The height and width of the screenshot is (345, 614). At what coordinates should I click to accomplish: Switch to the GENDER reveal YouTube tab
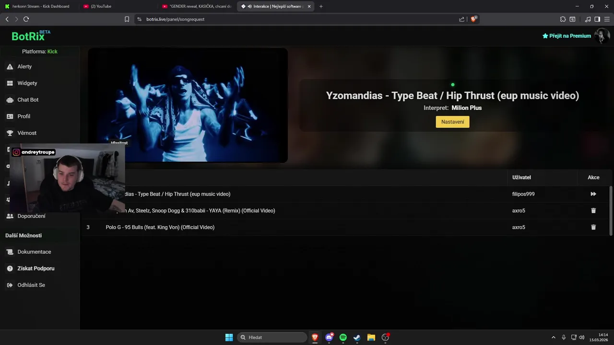tap(197, 6)
